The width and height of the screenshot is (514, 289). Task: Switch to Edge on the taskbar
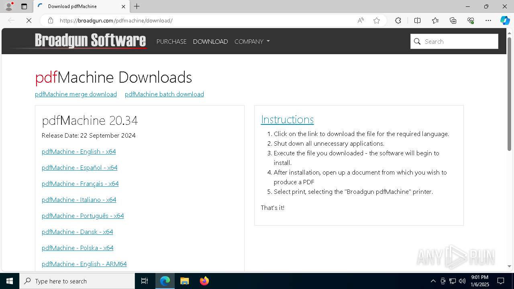click(x=165, y=281)
